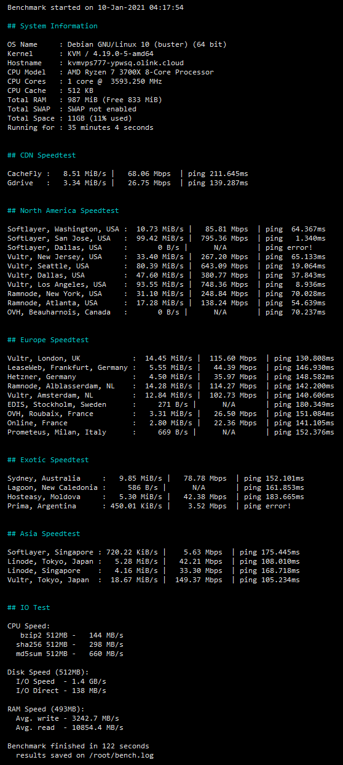Click the OVH Beauharnois Canada row
This screenshot has height=765, width=343.
[167, 312]
